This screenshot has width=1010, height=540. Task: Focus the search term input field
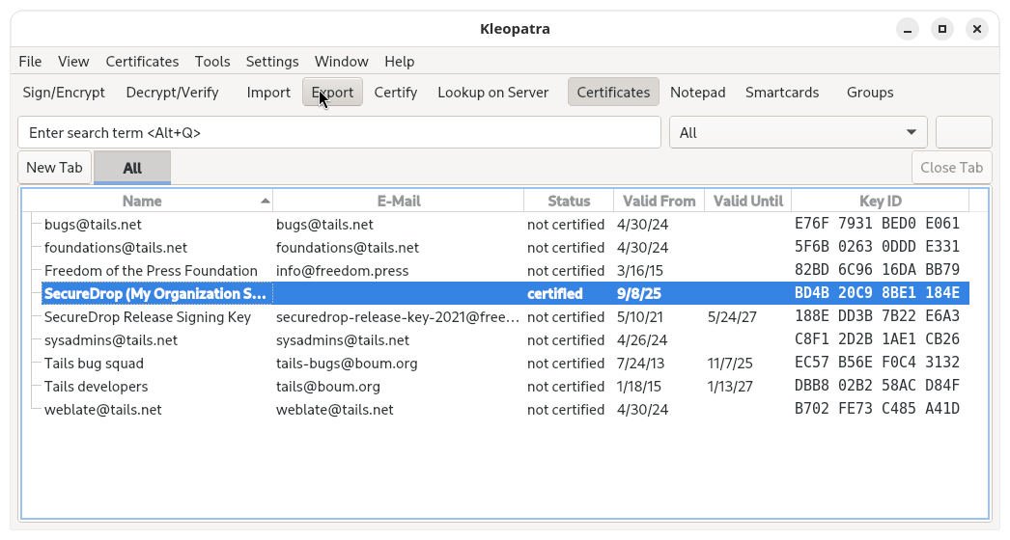point(339,132)
